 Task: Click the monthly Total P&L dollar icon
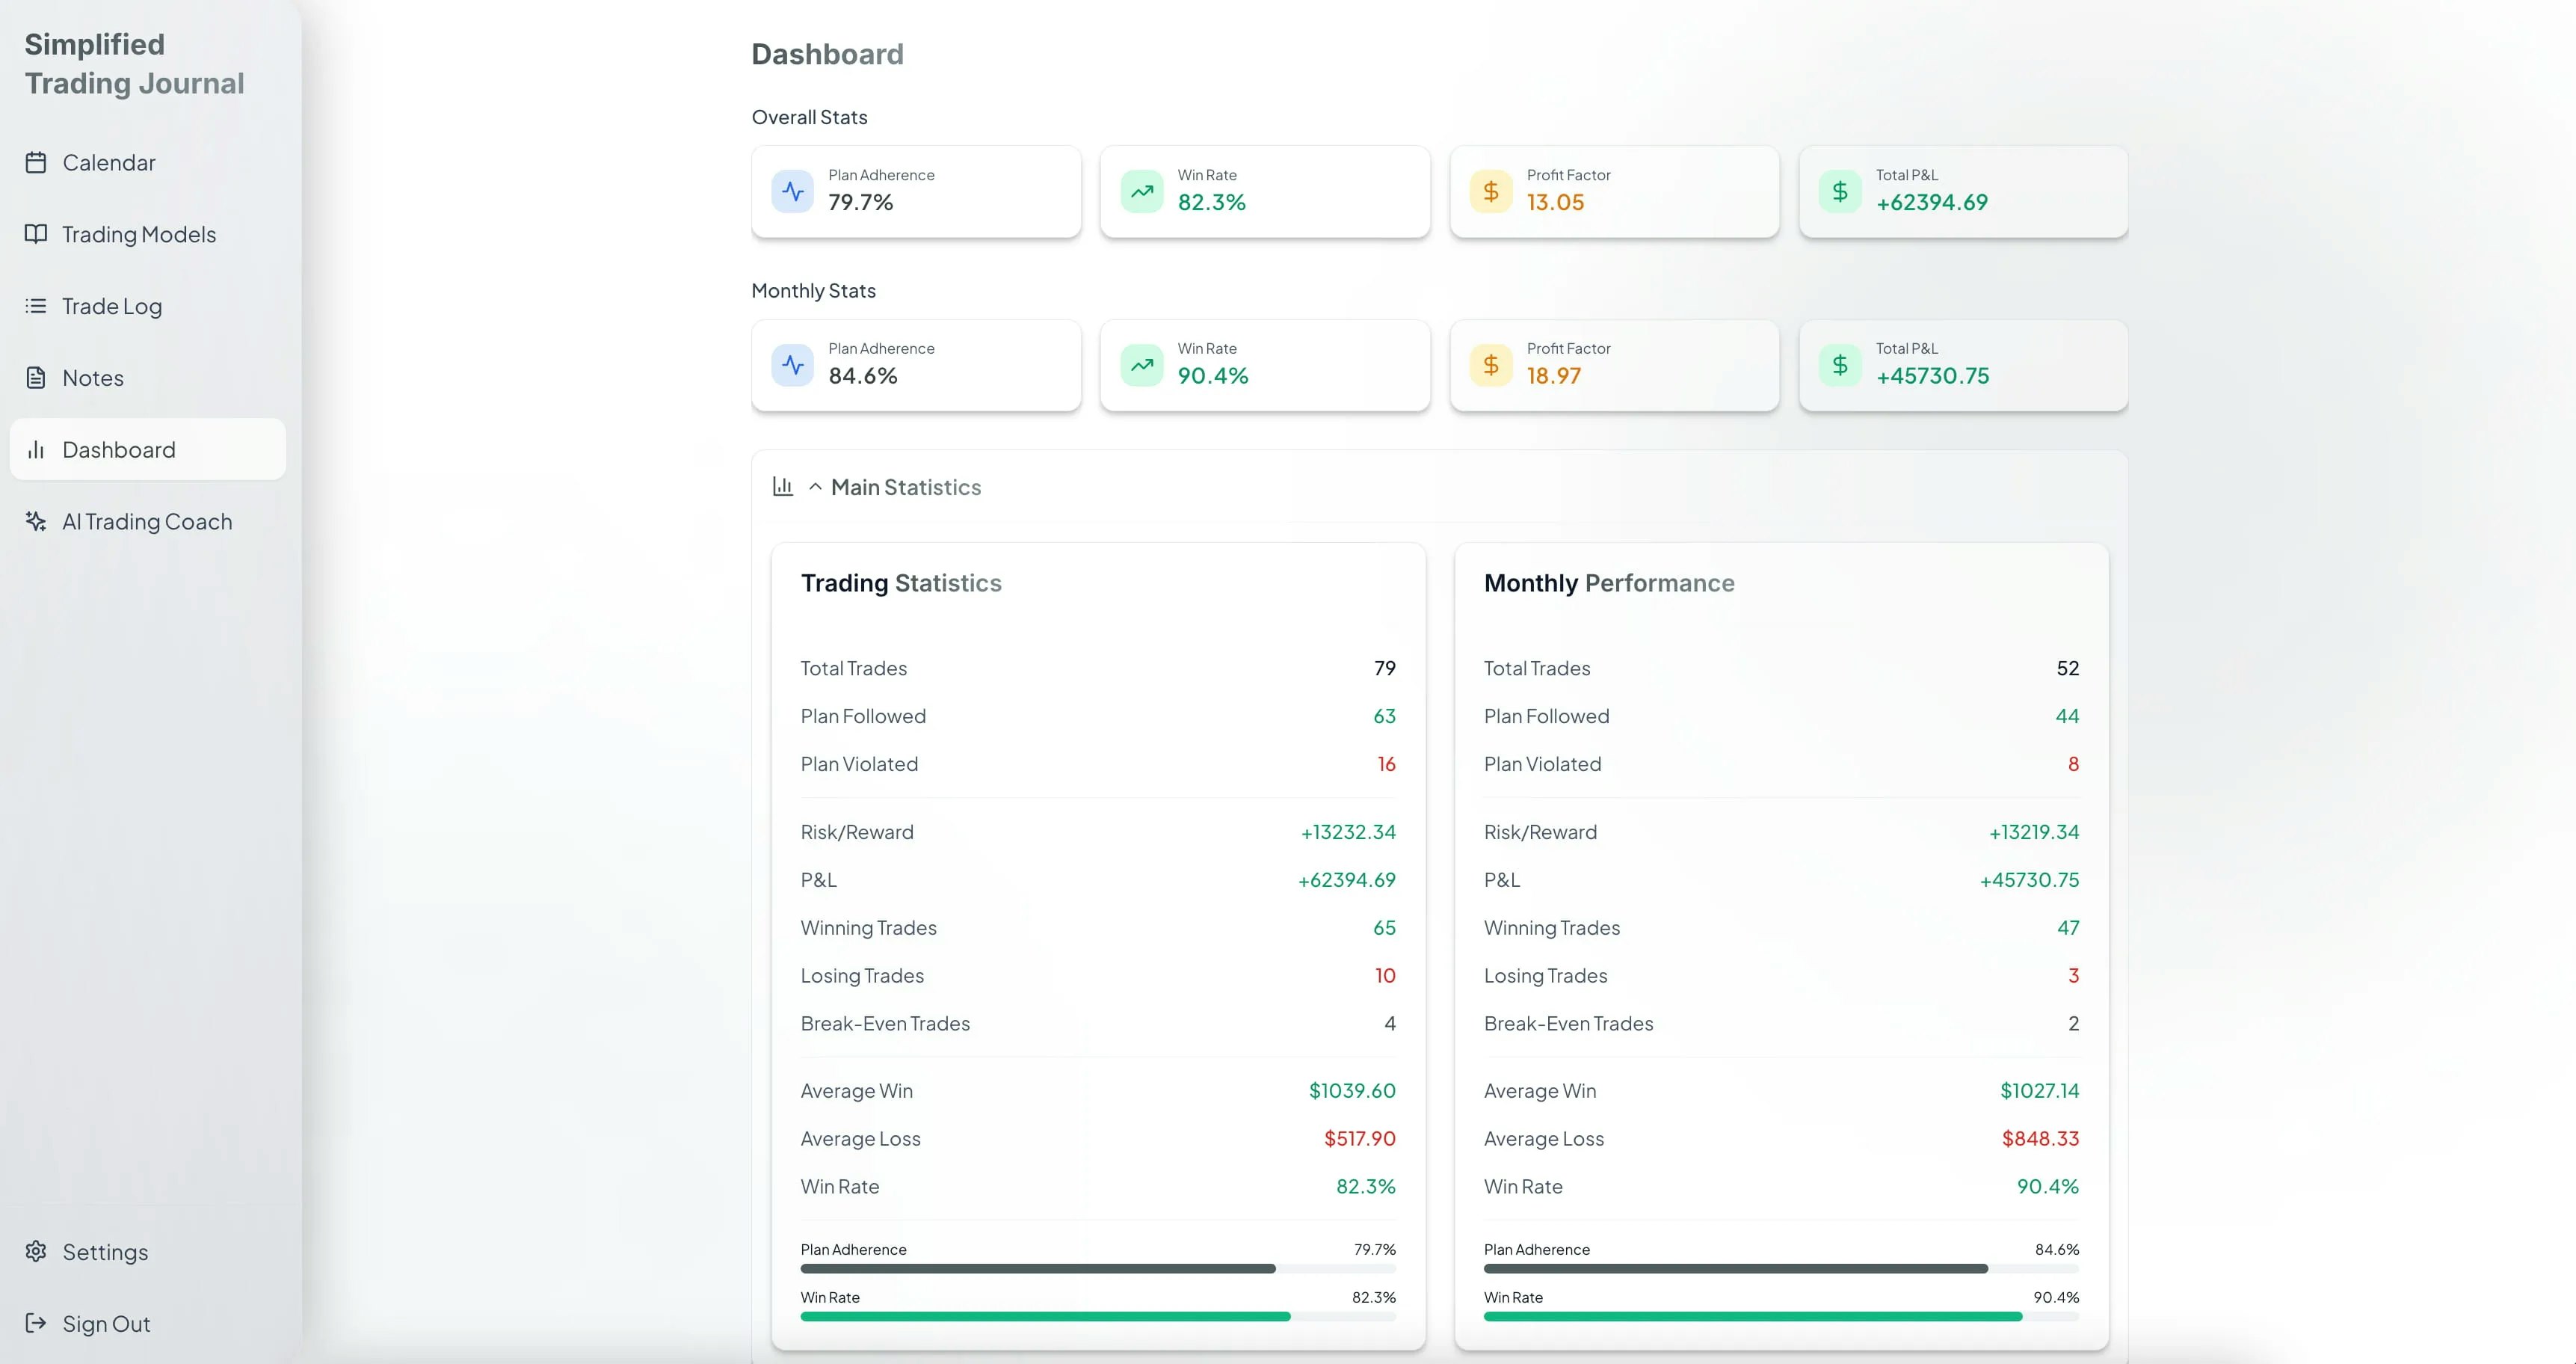point(1839,365)
